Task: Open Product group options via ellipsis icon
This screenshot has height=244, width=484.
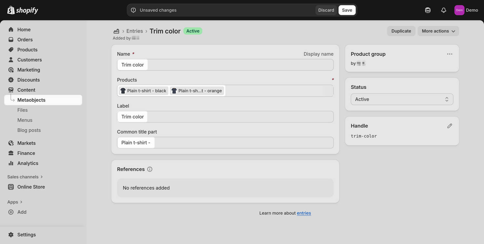Action: click(x=449, y=54)
